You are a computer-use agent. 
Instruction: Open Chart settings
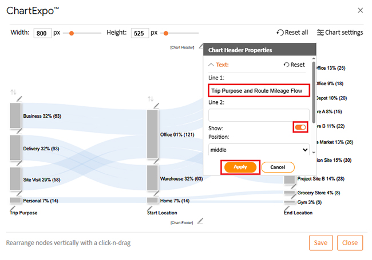pos(340,33)
